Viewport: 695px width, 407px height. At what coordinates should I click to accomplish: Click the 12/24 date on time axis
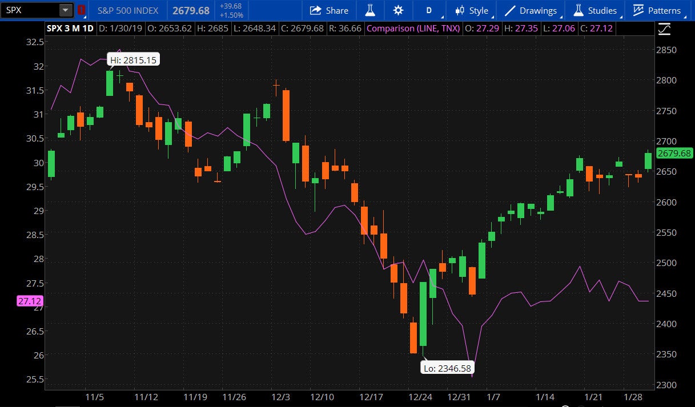click(420, 397)
